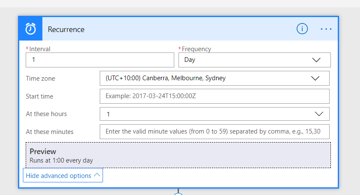The image size is (360, 195).
Task: Click the Recurrence clock trigger icon
Action: pos(30,29)
